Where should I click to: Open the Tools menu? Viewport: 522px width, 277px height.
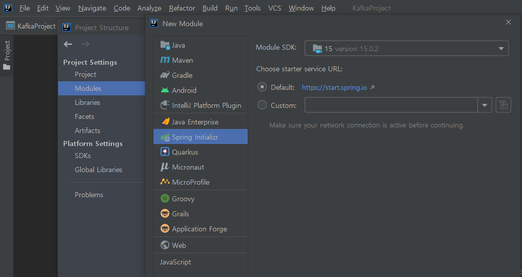tap(252, 8)
